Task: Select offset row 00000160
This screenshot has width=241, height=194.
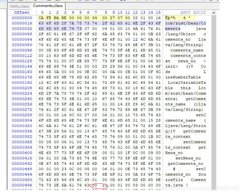Action: 22,72
